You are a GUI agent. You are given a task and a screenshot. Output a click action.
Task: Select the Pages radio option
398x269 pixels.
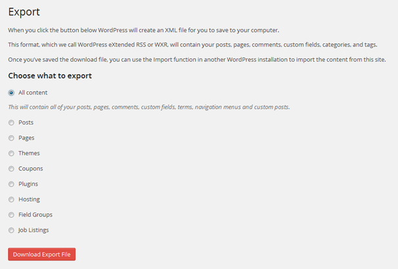tap(11, 138)
